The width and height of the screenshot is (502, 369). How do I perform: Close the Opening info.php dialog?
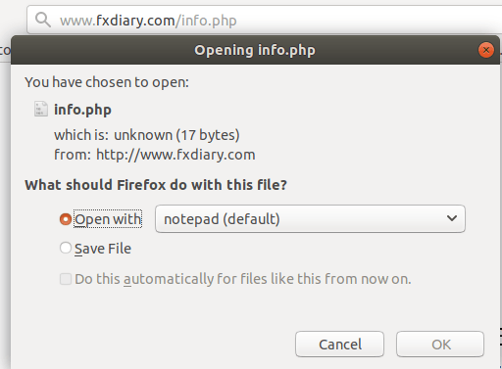(486, 50)
